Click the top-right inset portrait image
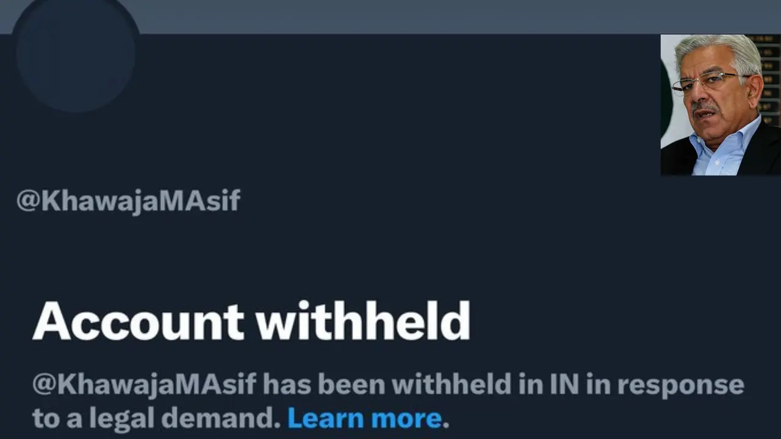This screenshot has width=781, height=439. coord(720,104)
